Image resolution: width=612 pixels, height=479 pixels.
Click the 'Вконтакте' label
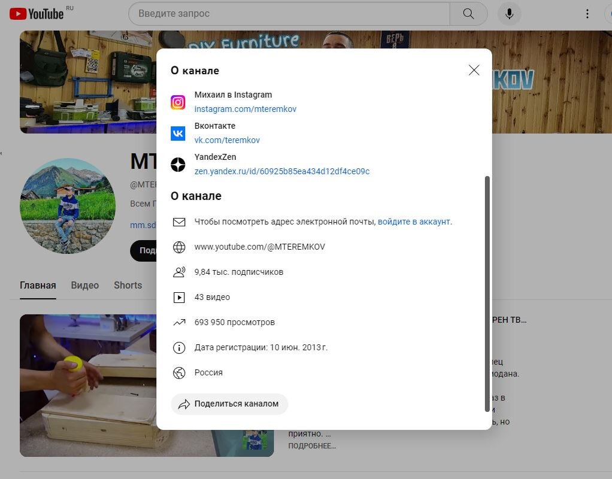coord(214,126)
